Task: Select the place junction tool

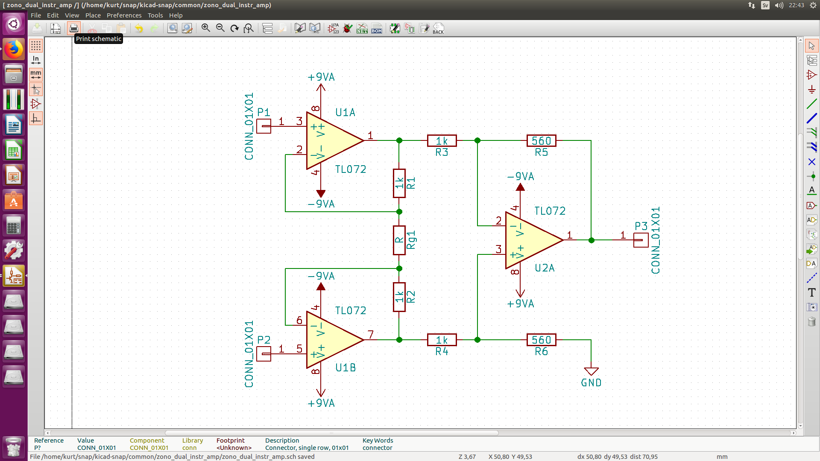Action: (x=812, y=176)
